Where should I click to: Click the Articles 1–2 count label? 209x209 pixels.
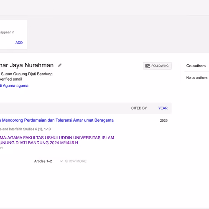[43, 161]
